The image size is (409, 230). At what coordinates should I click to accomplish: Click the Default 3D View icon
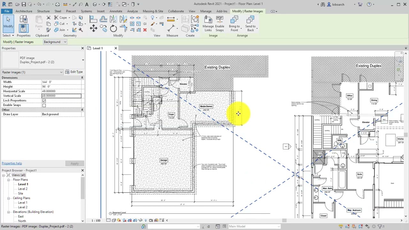click(95, 4)
